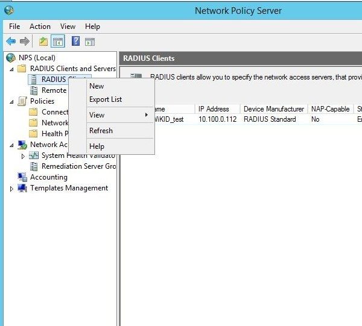The height and width of the screenshot is (326, 362).
Task: Expand the System Health Validators node
Action: pos(23,156)
